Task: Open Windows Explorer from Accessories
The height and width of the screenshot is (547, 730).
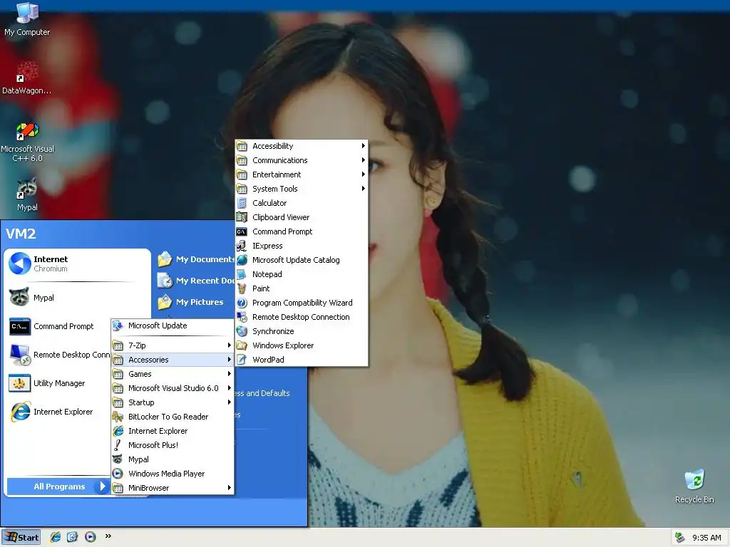Action: (302, 345)
